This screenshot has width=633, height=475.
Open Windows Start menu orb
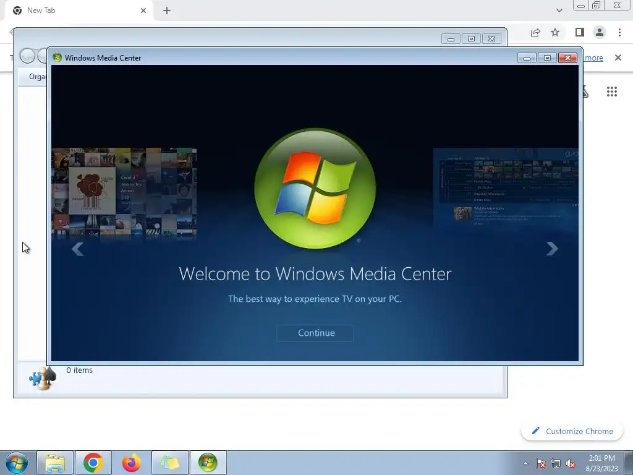tap(16, 463)
